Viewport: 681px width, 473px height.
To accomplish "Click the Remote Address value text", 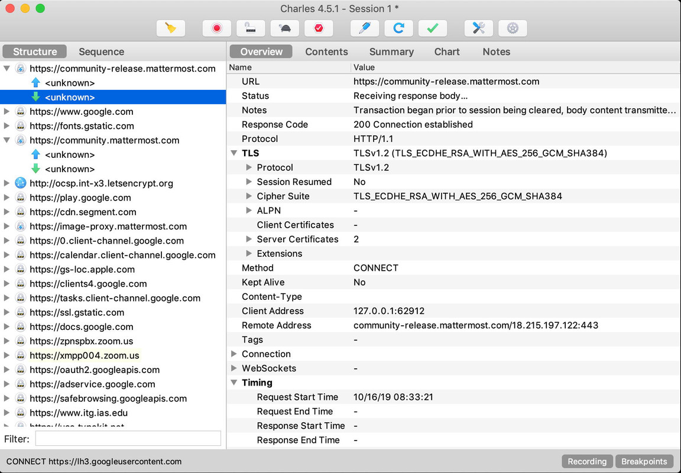I will point(475,325).
